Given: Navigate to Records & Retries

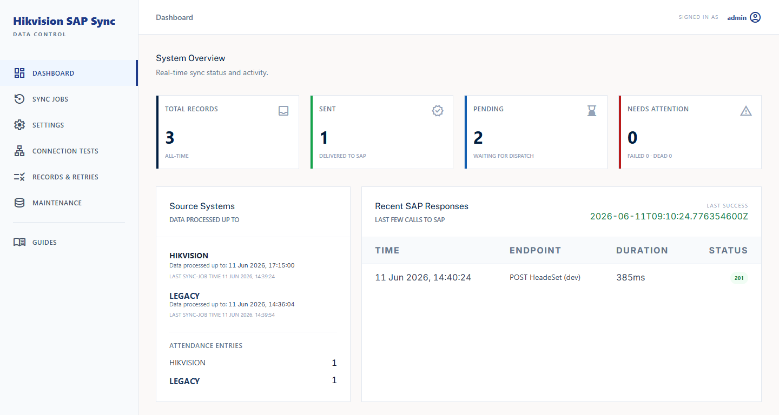Looking at the screenshot, I should (69, 177).
